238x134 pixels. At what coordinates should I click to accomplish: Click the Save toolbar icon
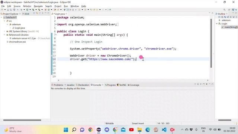coord(8,10)
